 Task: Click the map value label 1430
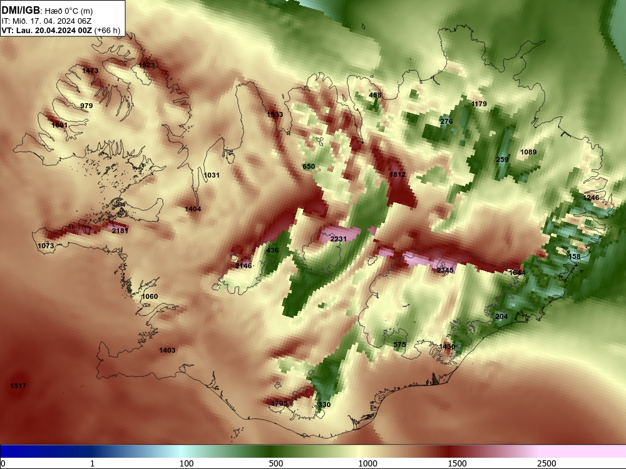[447, 346]
